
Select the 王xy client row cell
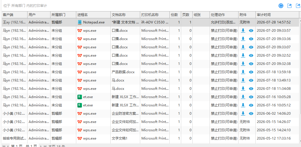coord(14,22)
